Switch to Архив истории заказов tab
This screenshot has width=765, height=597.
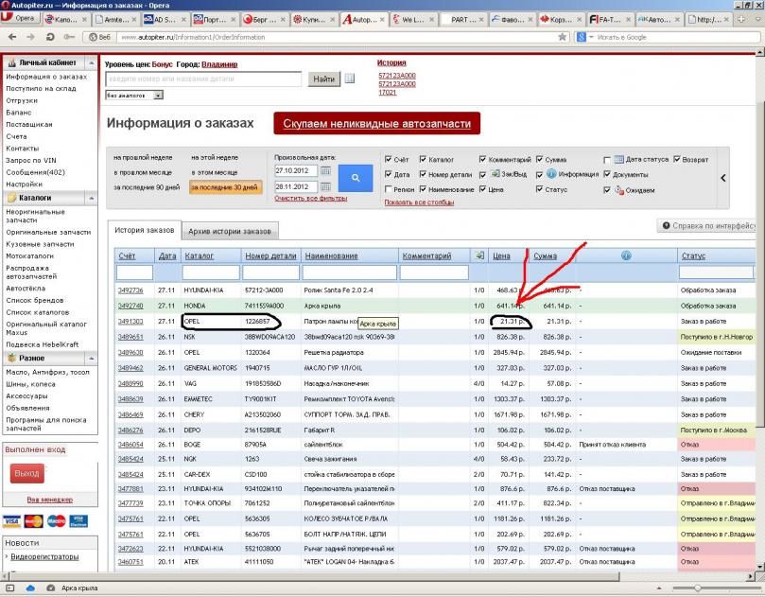(229, 231)
